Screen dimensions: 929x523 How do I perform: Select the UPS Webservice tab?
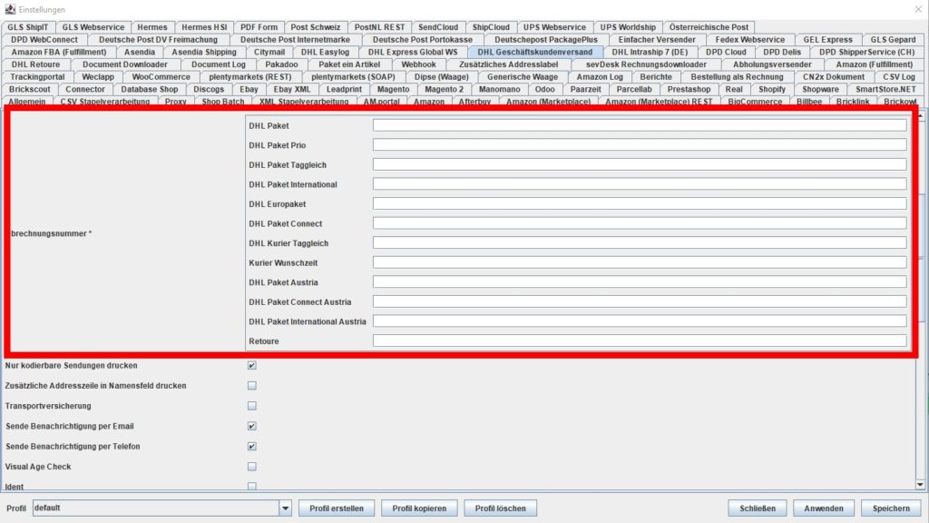pyautogui.click(x=554, y=27)
